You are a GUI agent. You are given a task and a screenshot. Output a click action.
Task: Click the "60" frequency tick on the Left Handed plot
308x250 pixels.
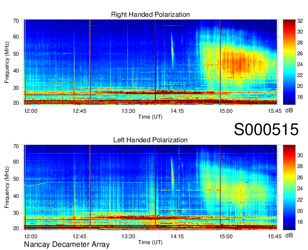point(16,162)
